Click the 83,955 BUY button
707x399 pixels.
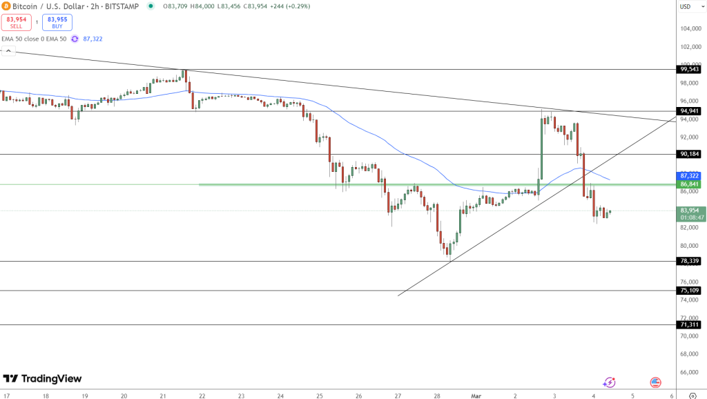pyautogui.click(x=57, y=23)
